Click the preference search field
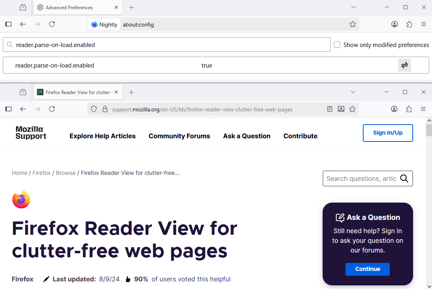This screenshot has height=289, width=432. click(x=167, y=45)
